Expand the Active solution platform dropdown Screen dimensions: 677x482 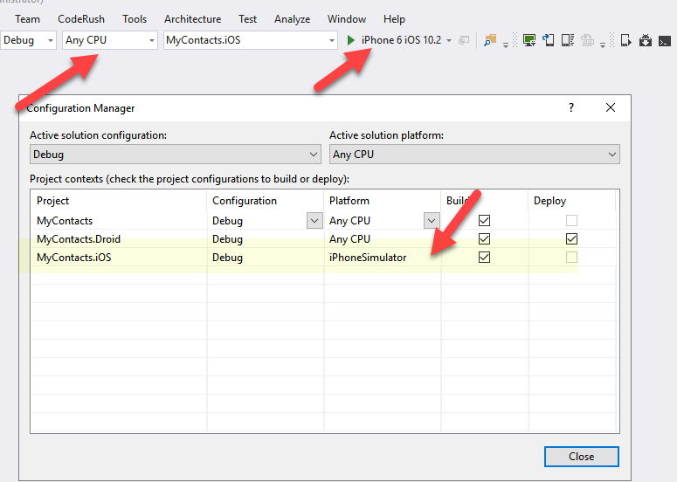coord(474,155)
